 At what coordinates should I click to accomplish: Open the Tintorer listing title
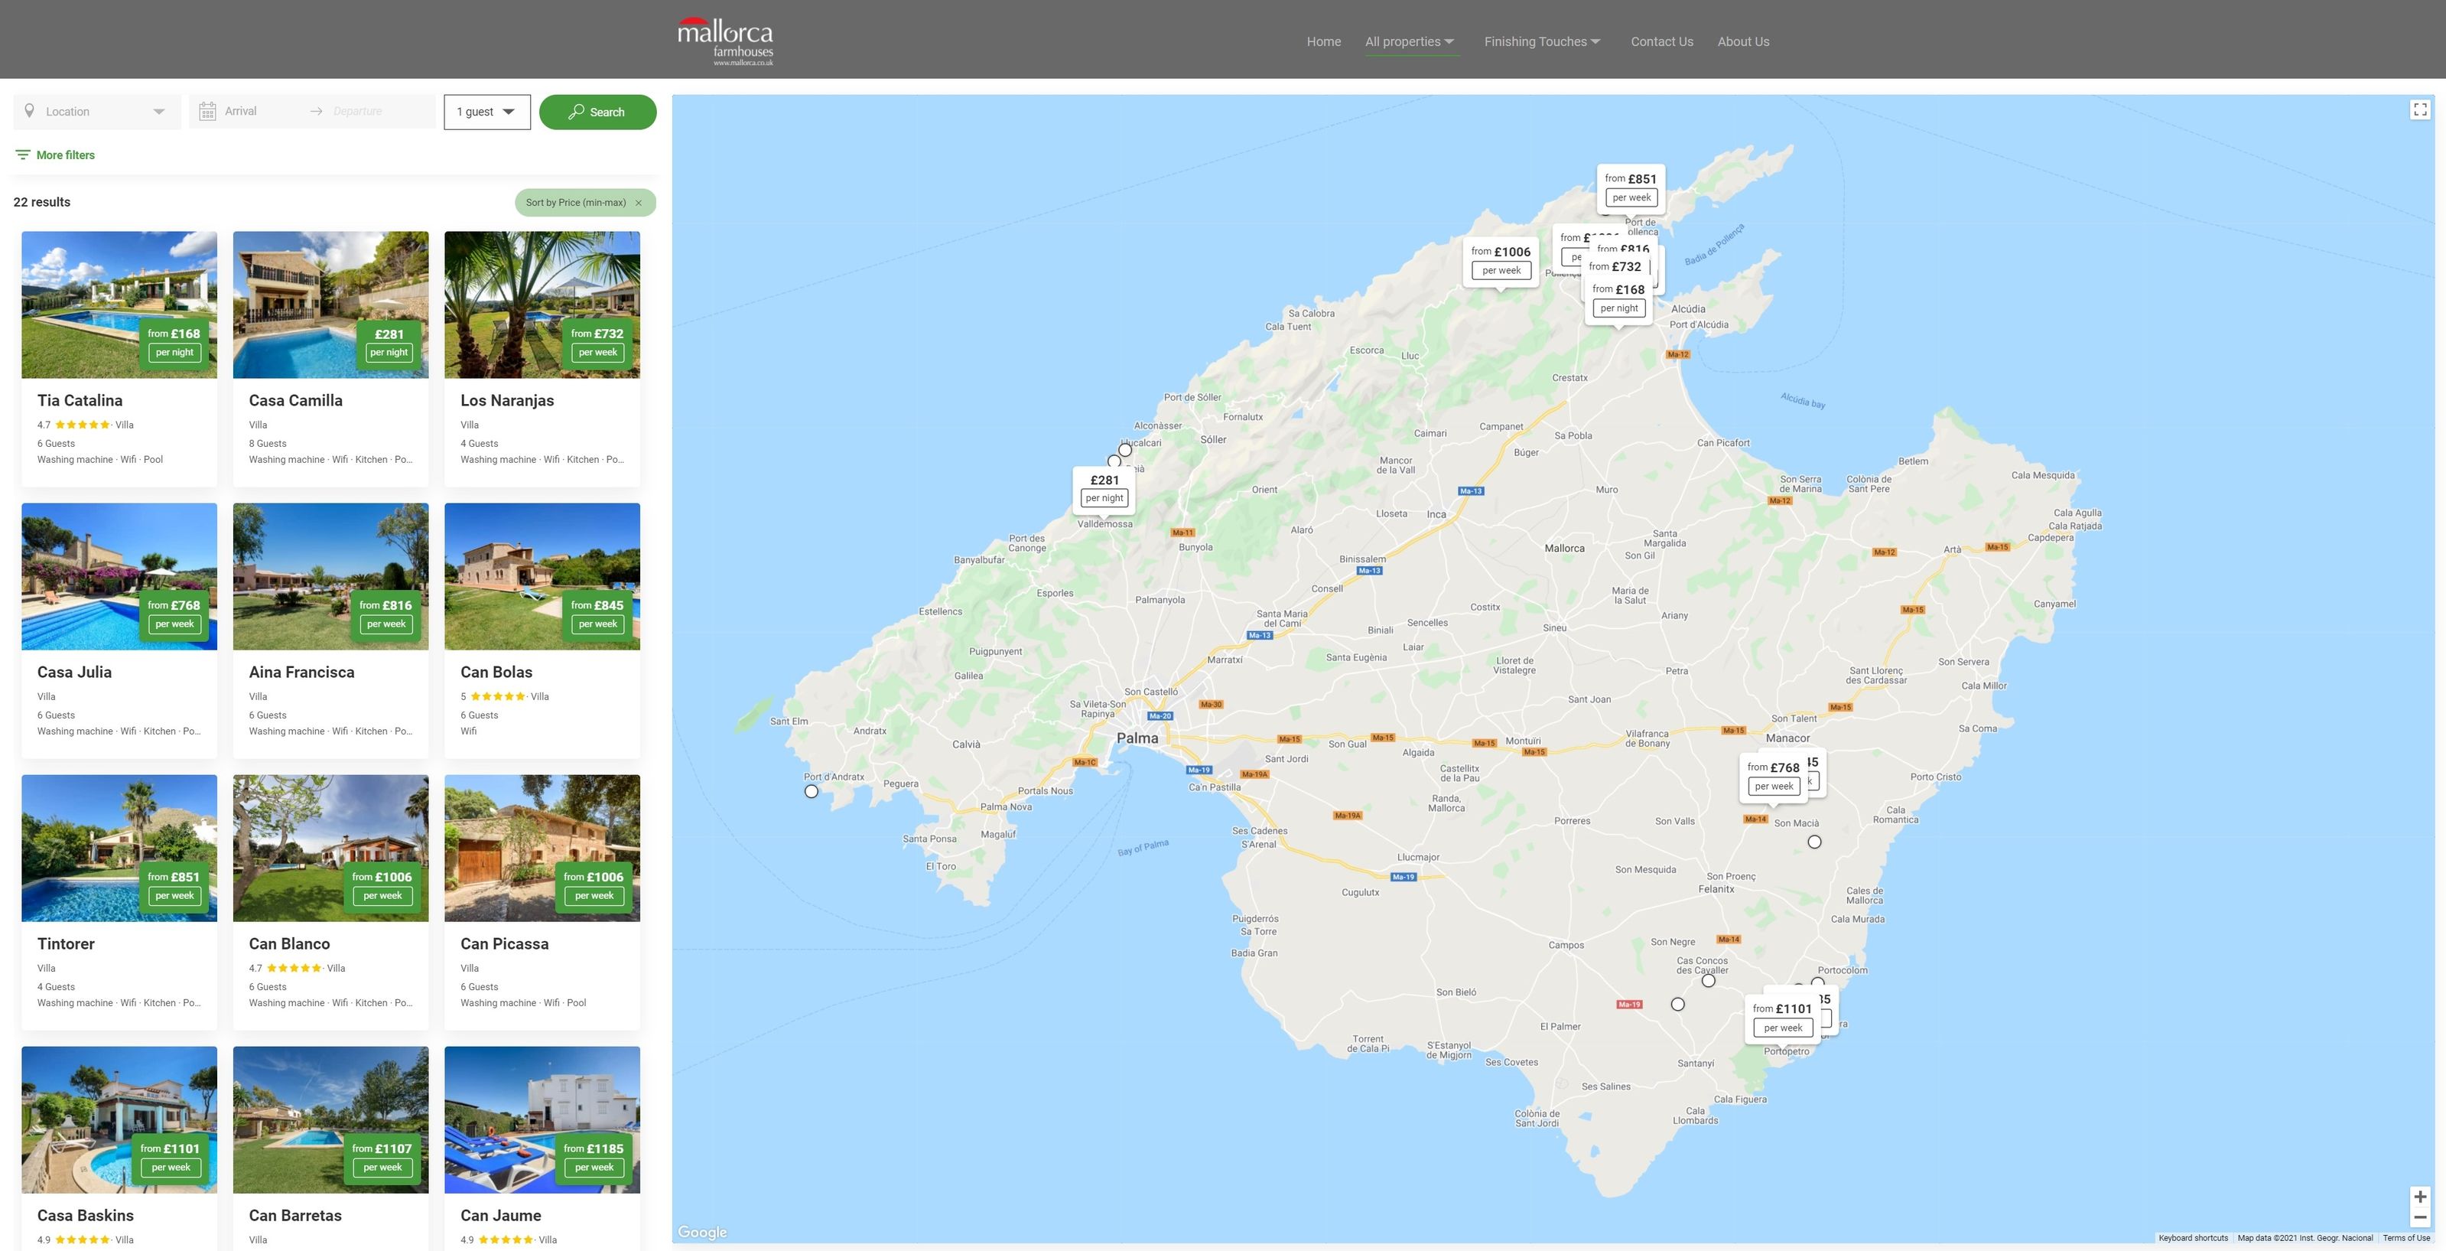tap(66, 943)
